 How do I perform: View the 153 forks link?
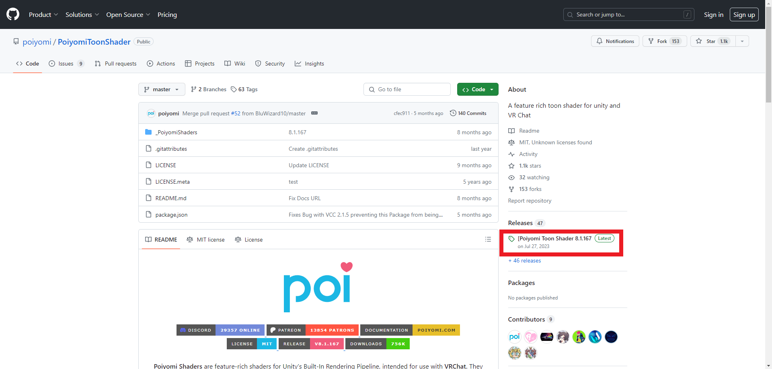pos(525,189)
